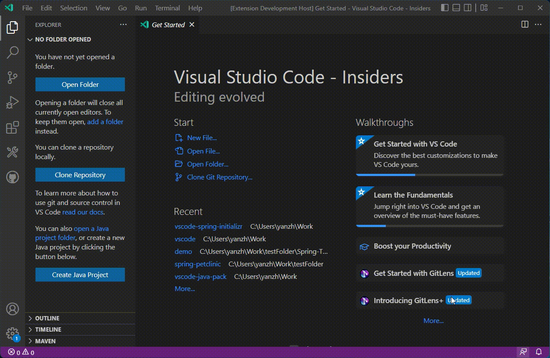Open recent vscode project
Viewport: 550px width, 358px height.
[x=185, y=239]
